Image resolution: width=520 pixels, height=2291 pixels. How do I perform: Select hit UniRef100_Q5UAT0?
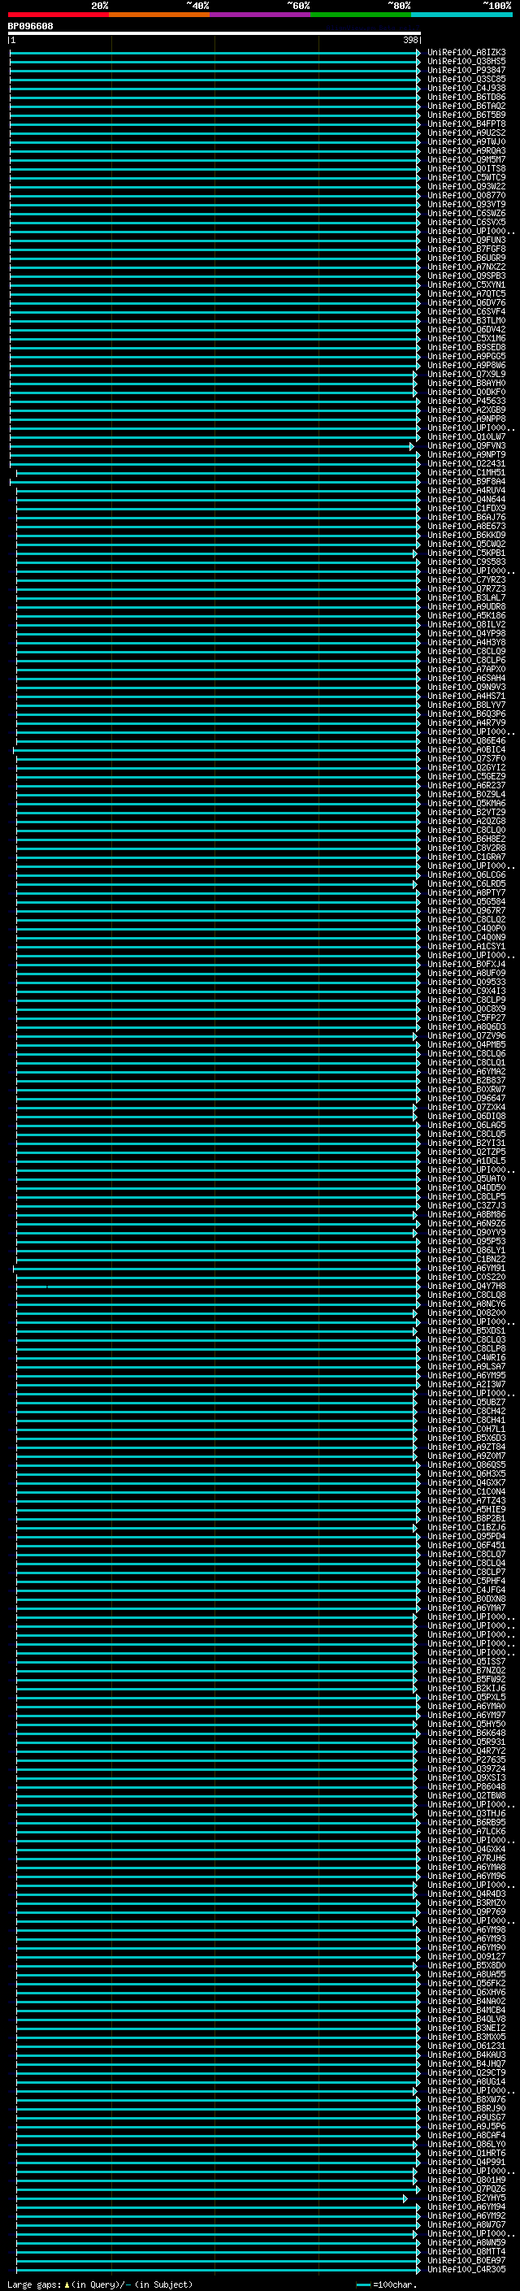pyautogui.click(x=466, y=1178)
